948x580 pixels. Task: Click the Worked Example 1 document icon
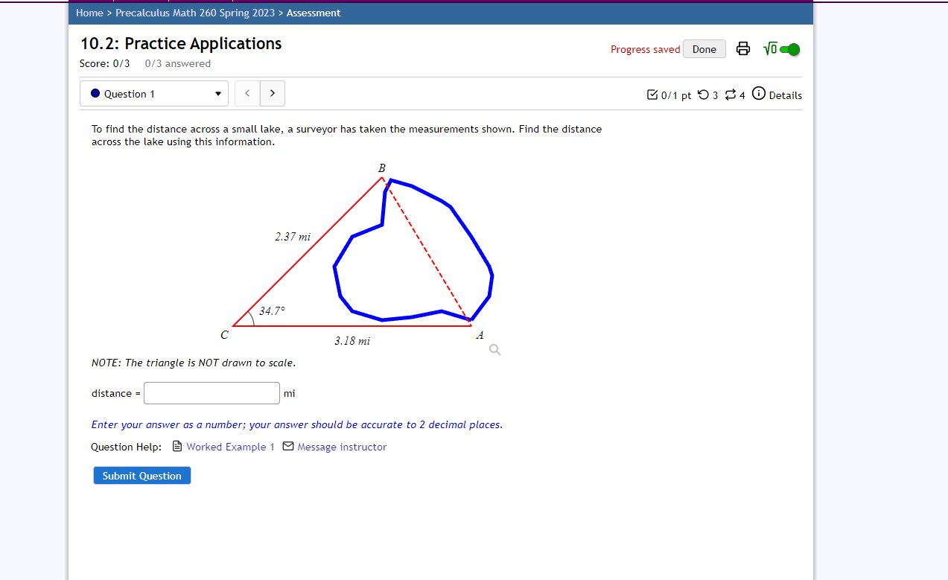click(177, 446)
